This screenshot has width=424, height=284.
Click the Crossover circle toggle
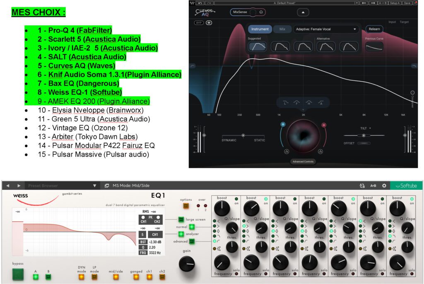coord(413,93)
